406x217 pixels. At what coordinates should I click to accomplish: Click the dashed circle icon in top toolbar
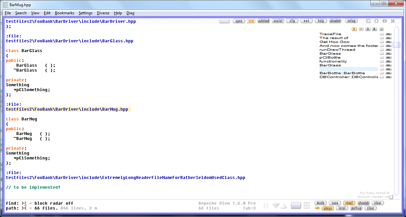point(376,21)
